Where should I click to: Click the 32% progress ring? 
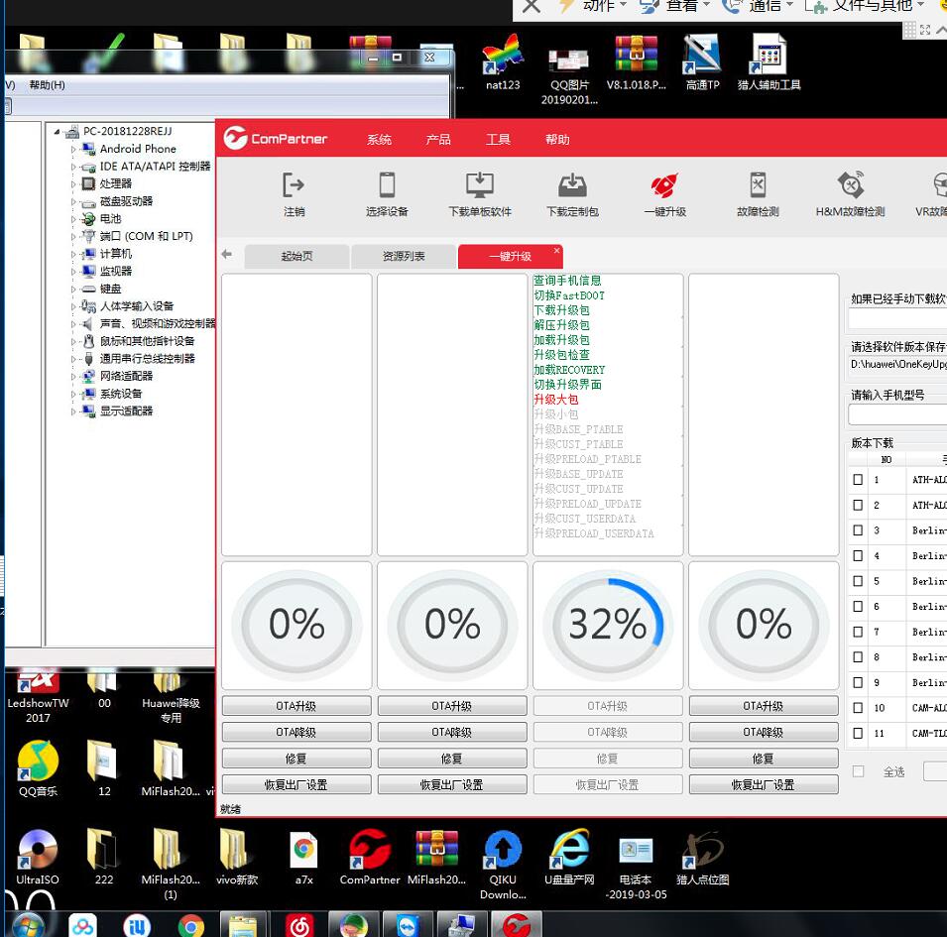[608, 625]
